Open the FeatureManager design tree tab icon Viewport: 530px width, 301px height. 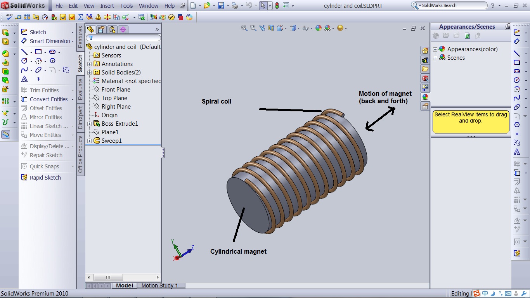[x=90, y=29]
